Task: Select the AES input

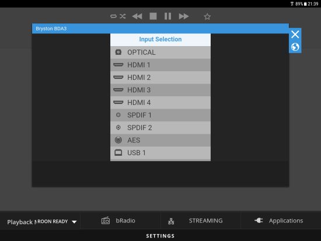Action: click(x=160, y=140)
